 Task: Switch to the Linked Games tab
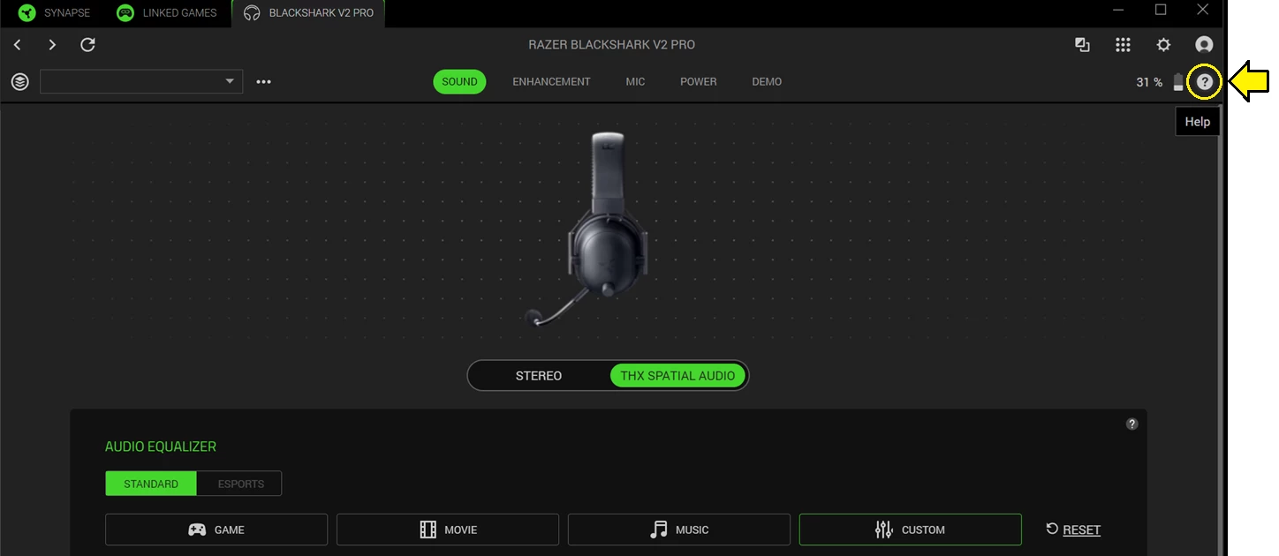click(167, 13)
